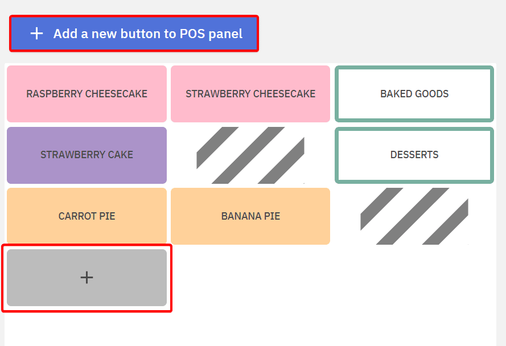The width and height of the screenshot is (506, 346).
Task: Click the orange tile left of Banana Pie
Action: click(x=87, y=216)
